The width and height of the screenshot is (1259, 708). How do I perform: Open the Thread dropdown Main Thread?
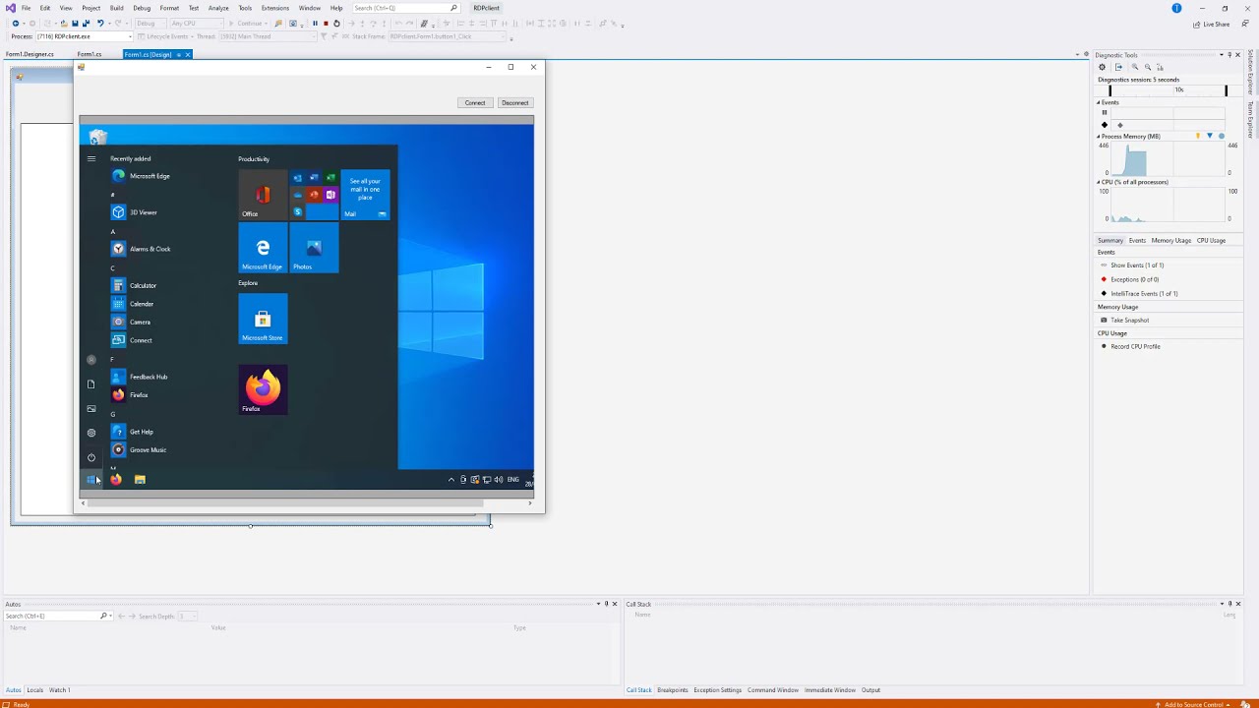269,36
